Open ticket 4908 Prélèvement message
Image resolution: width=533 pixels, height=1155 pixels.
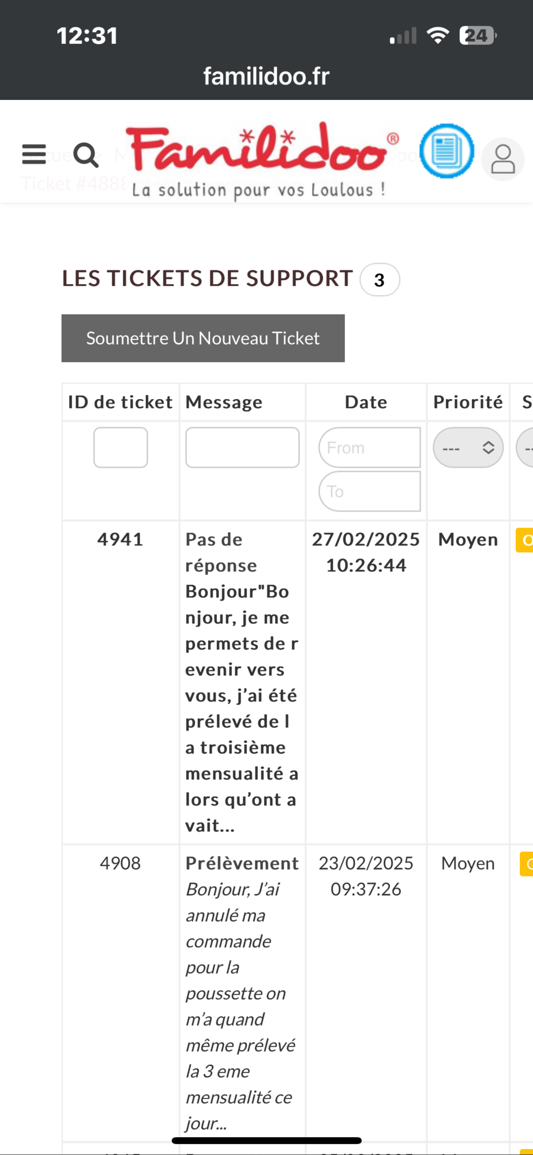tap(242, 863)
